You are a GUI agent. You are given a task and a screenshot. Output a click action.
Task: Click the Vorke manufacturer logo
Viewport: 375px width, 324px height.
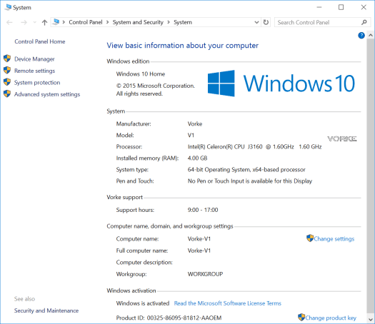point(341,138)
